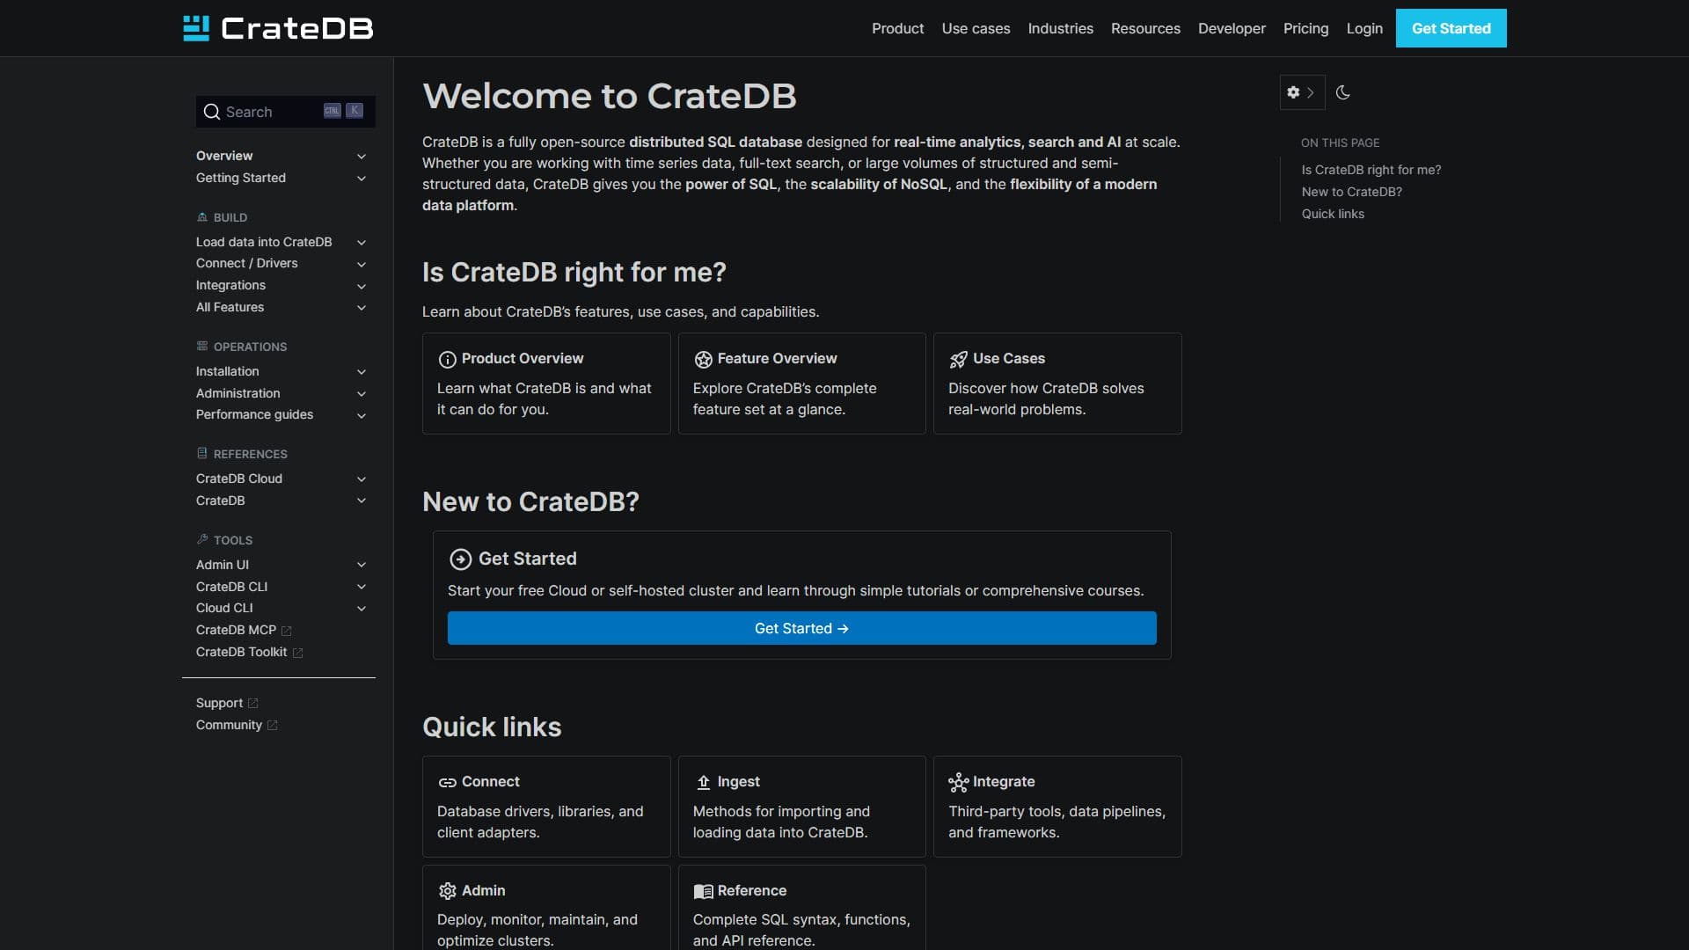Click the blue Get Started button

(x=801, y=628)
